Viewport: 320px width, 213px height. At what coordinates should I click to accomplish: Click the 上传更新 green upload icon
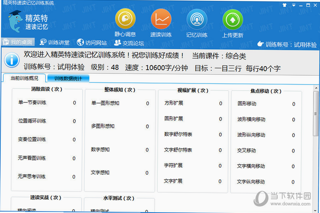pos(233,20)
